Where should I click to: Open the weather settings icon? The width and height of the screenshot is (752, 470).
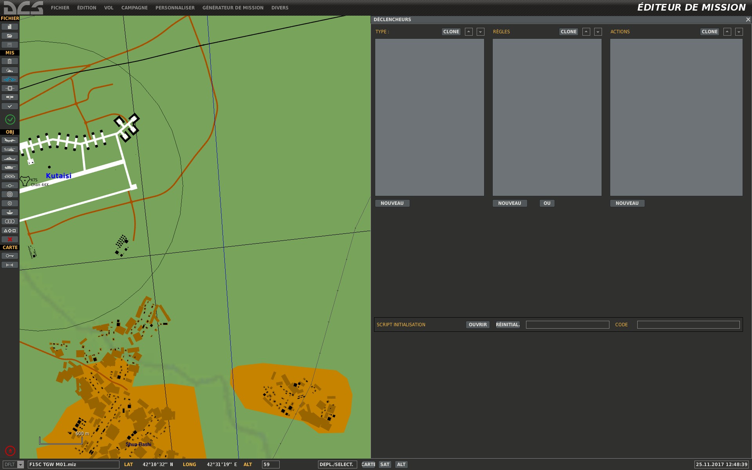(x=10, y=70)
